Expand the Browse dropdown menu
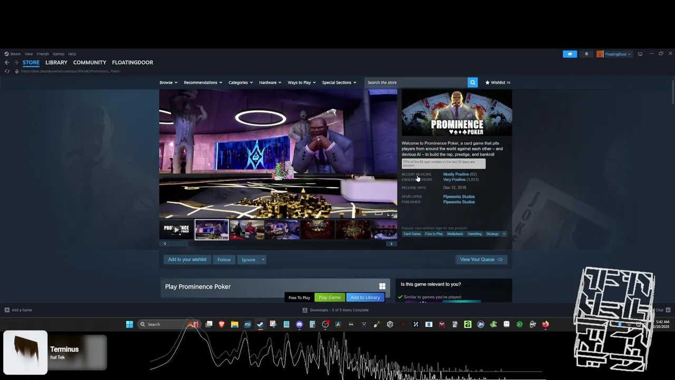Viewport: 675px width, 380px height. click(x=168, y=82)
